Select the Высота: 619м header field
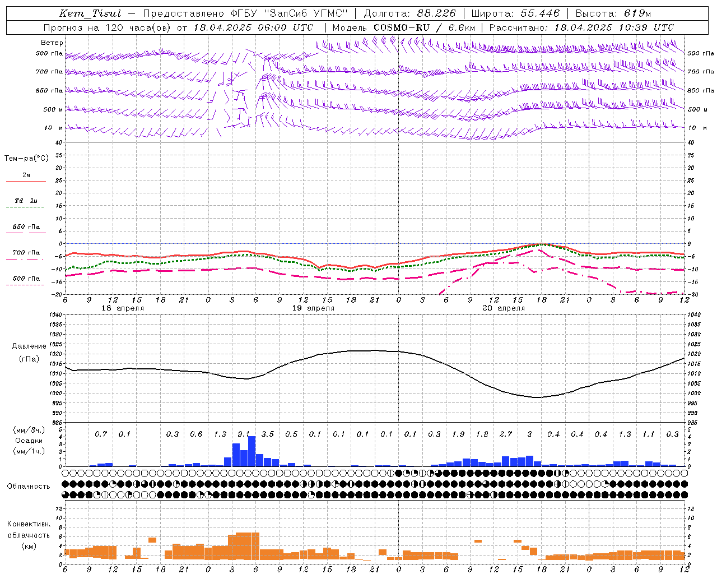 coord(613,13)
